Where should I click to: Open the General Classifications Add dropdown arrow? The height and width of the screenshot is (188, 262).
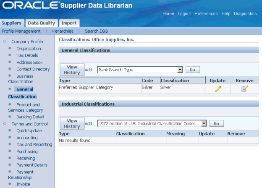[x=180, y=70]
